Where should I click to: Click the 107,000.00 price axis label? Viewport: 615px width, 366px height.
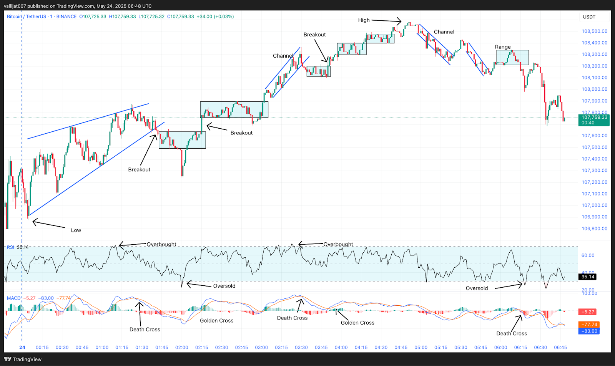coord(594,205)
